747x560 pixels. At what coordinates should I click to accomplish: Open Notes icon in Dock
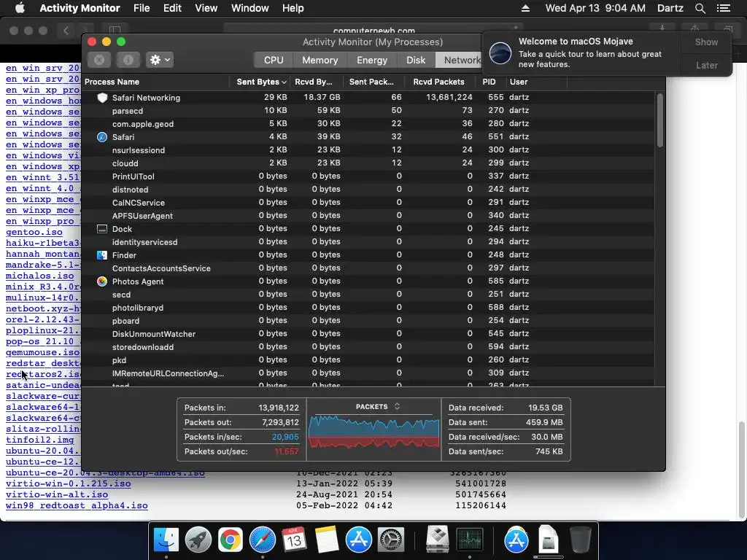pyautogui.click(x=326, y=540)
